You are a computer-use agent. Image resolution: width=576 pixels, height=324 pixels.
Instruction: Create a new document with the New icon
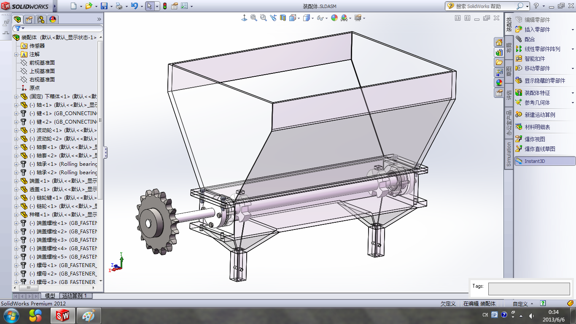pyautogui.click(x=74, y=6)
